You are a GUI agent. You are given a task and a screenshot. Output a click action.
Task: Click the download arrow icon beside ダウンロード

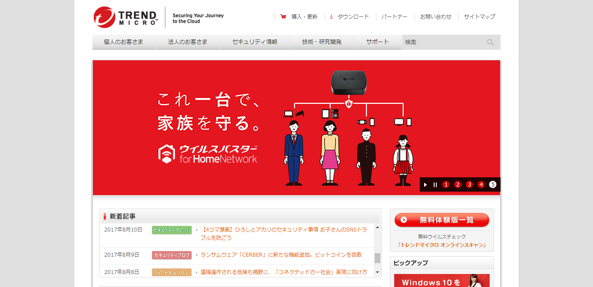pos(331,17)
